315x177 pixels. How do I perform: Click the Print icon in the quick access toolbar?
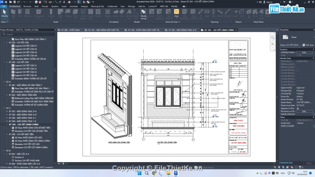coord(36,2)
